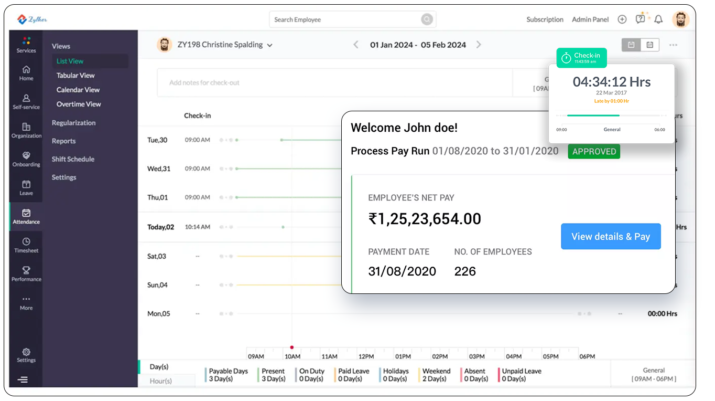Click Sat,03 weekend row
Screen dimensions: 715x401
point(240,256)
